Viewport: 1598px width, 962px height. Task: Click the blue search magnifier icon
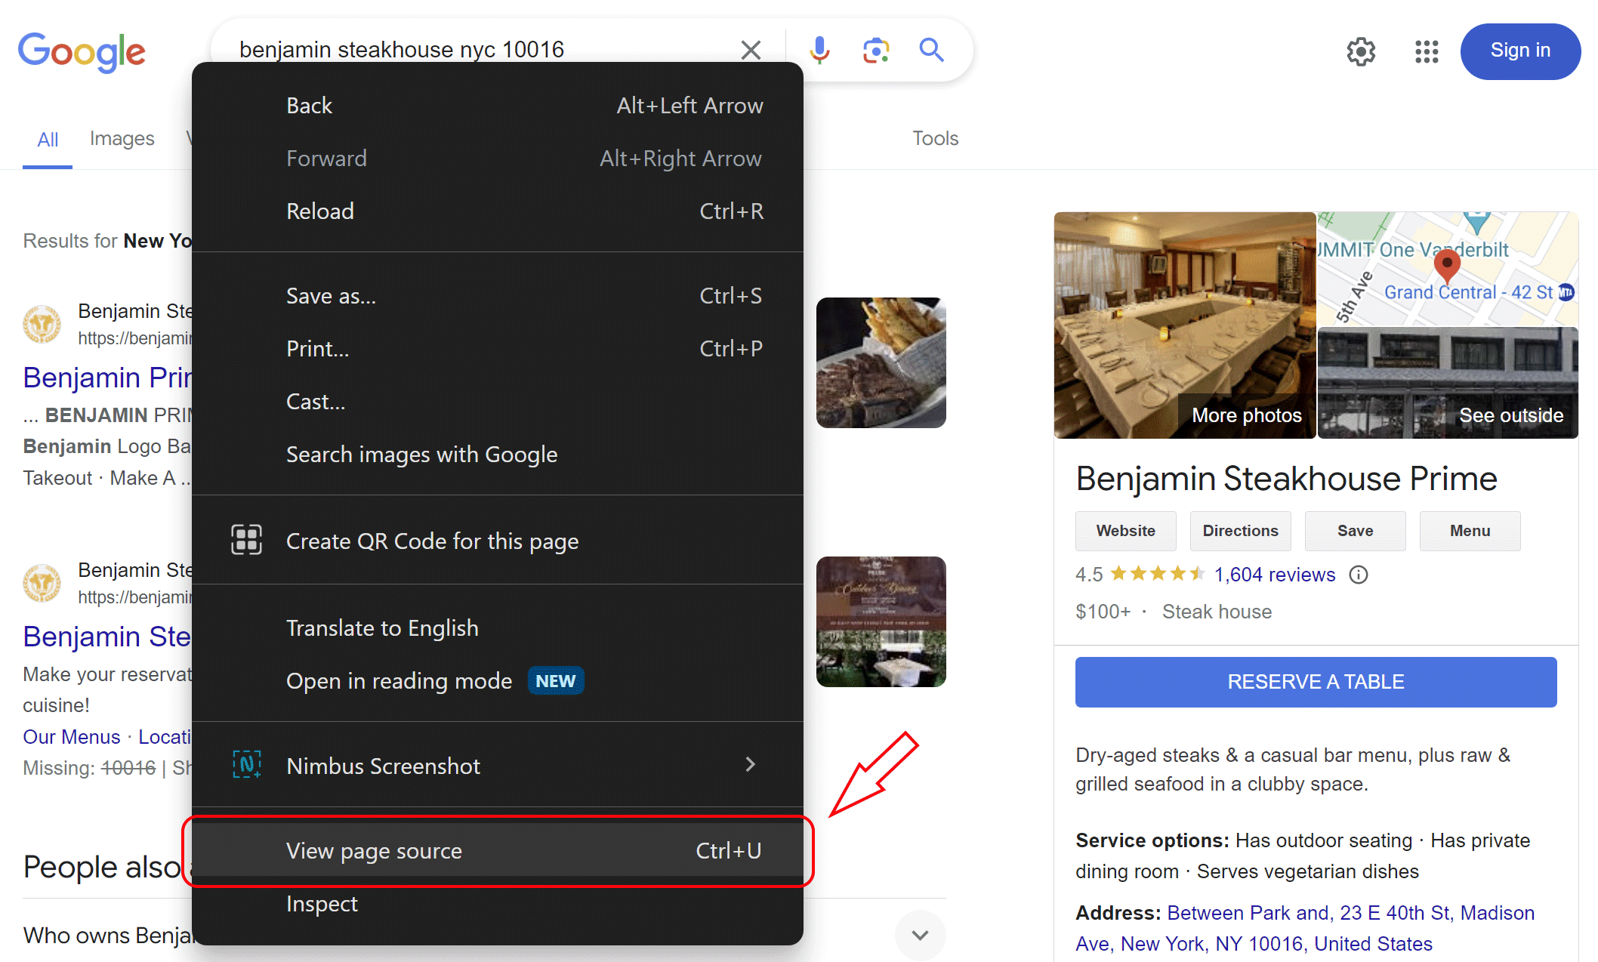[x=931, y=51]
